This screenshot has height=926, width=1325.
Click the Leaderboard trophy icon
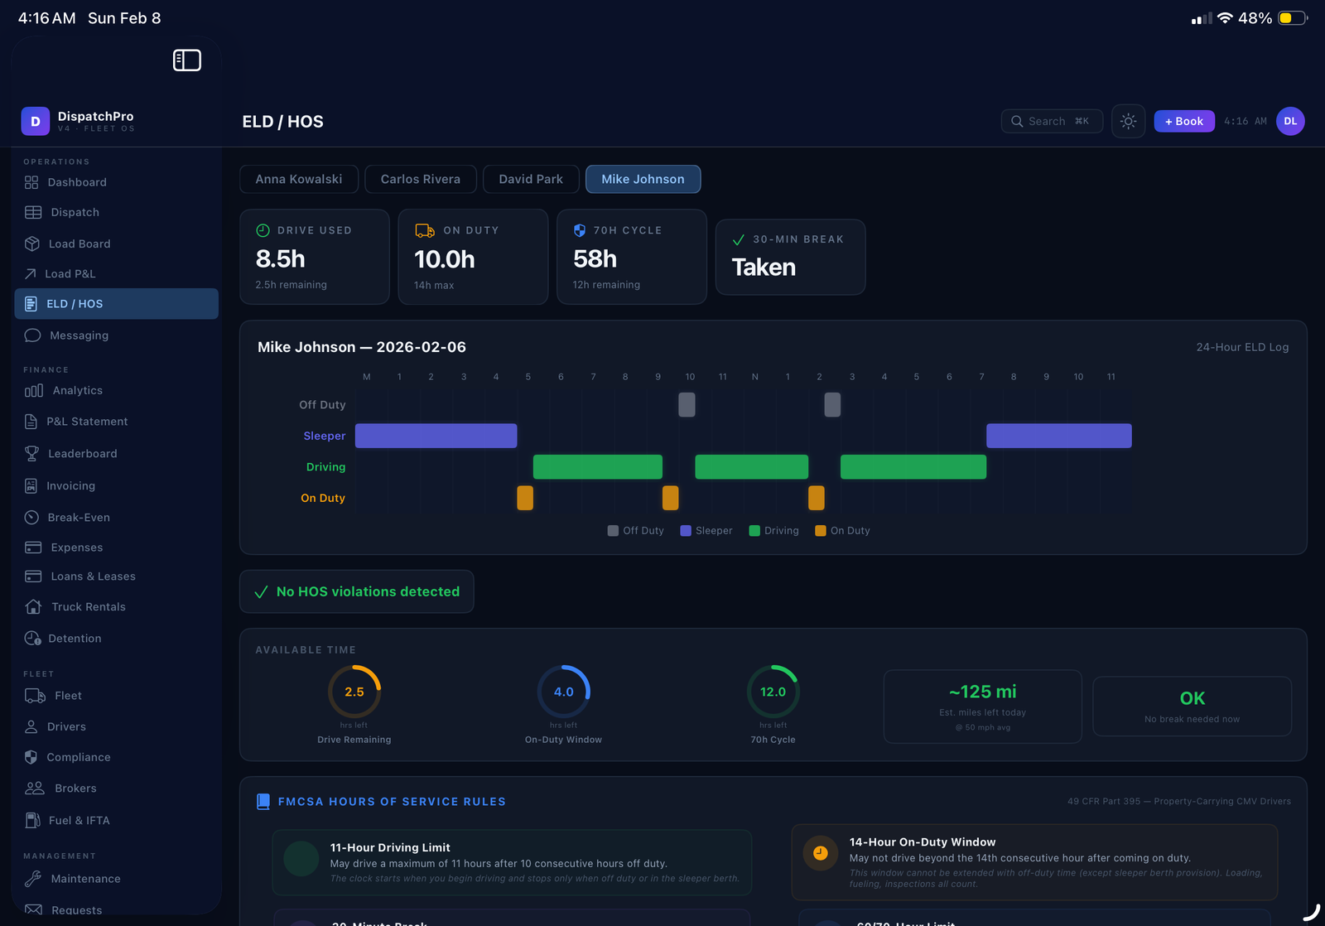[x=31, y=454]
